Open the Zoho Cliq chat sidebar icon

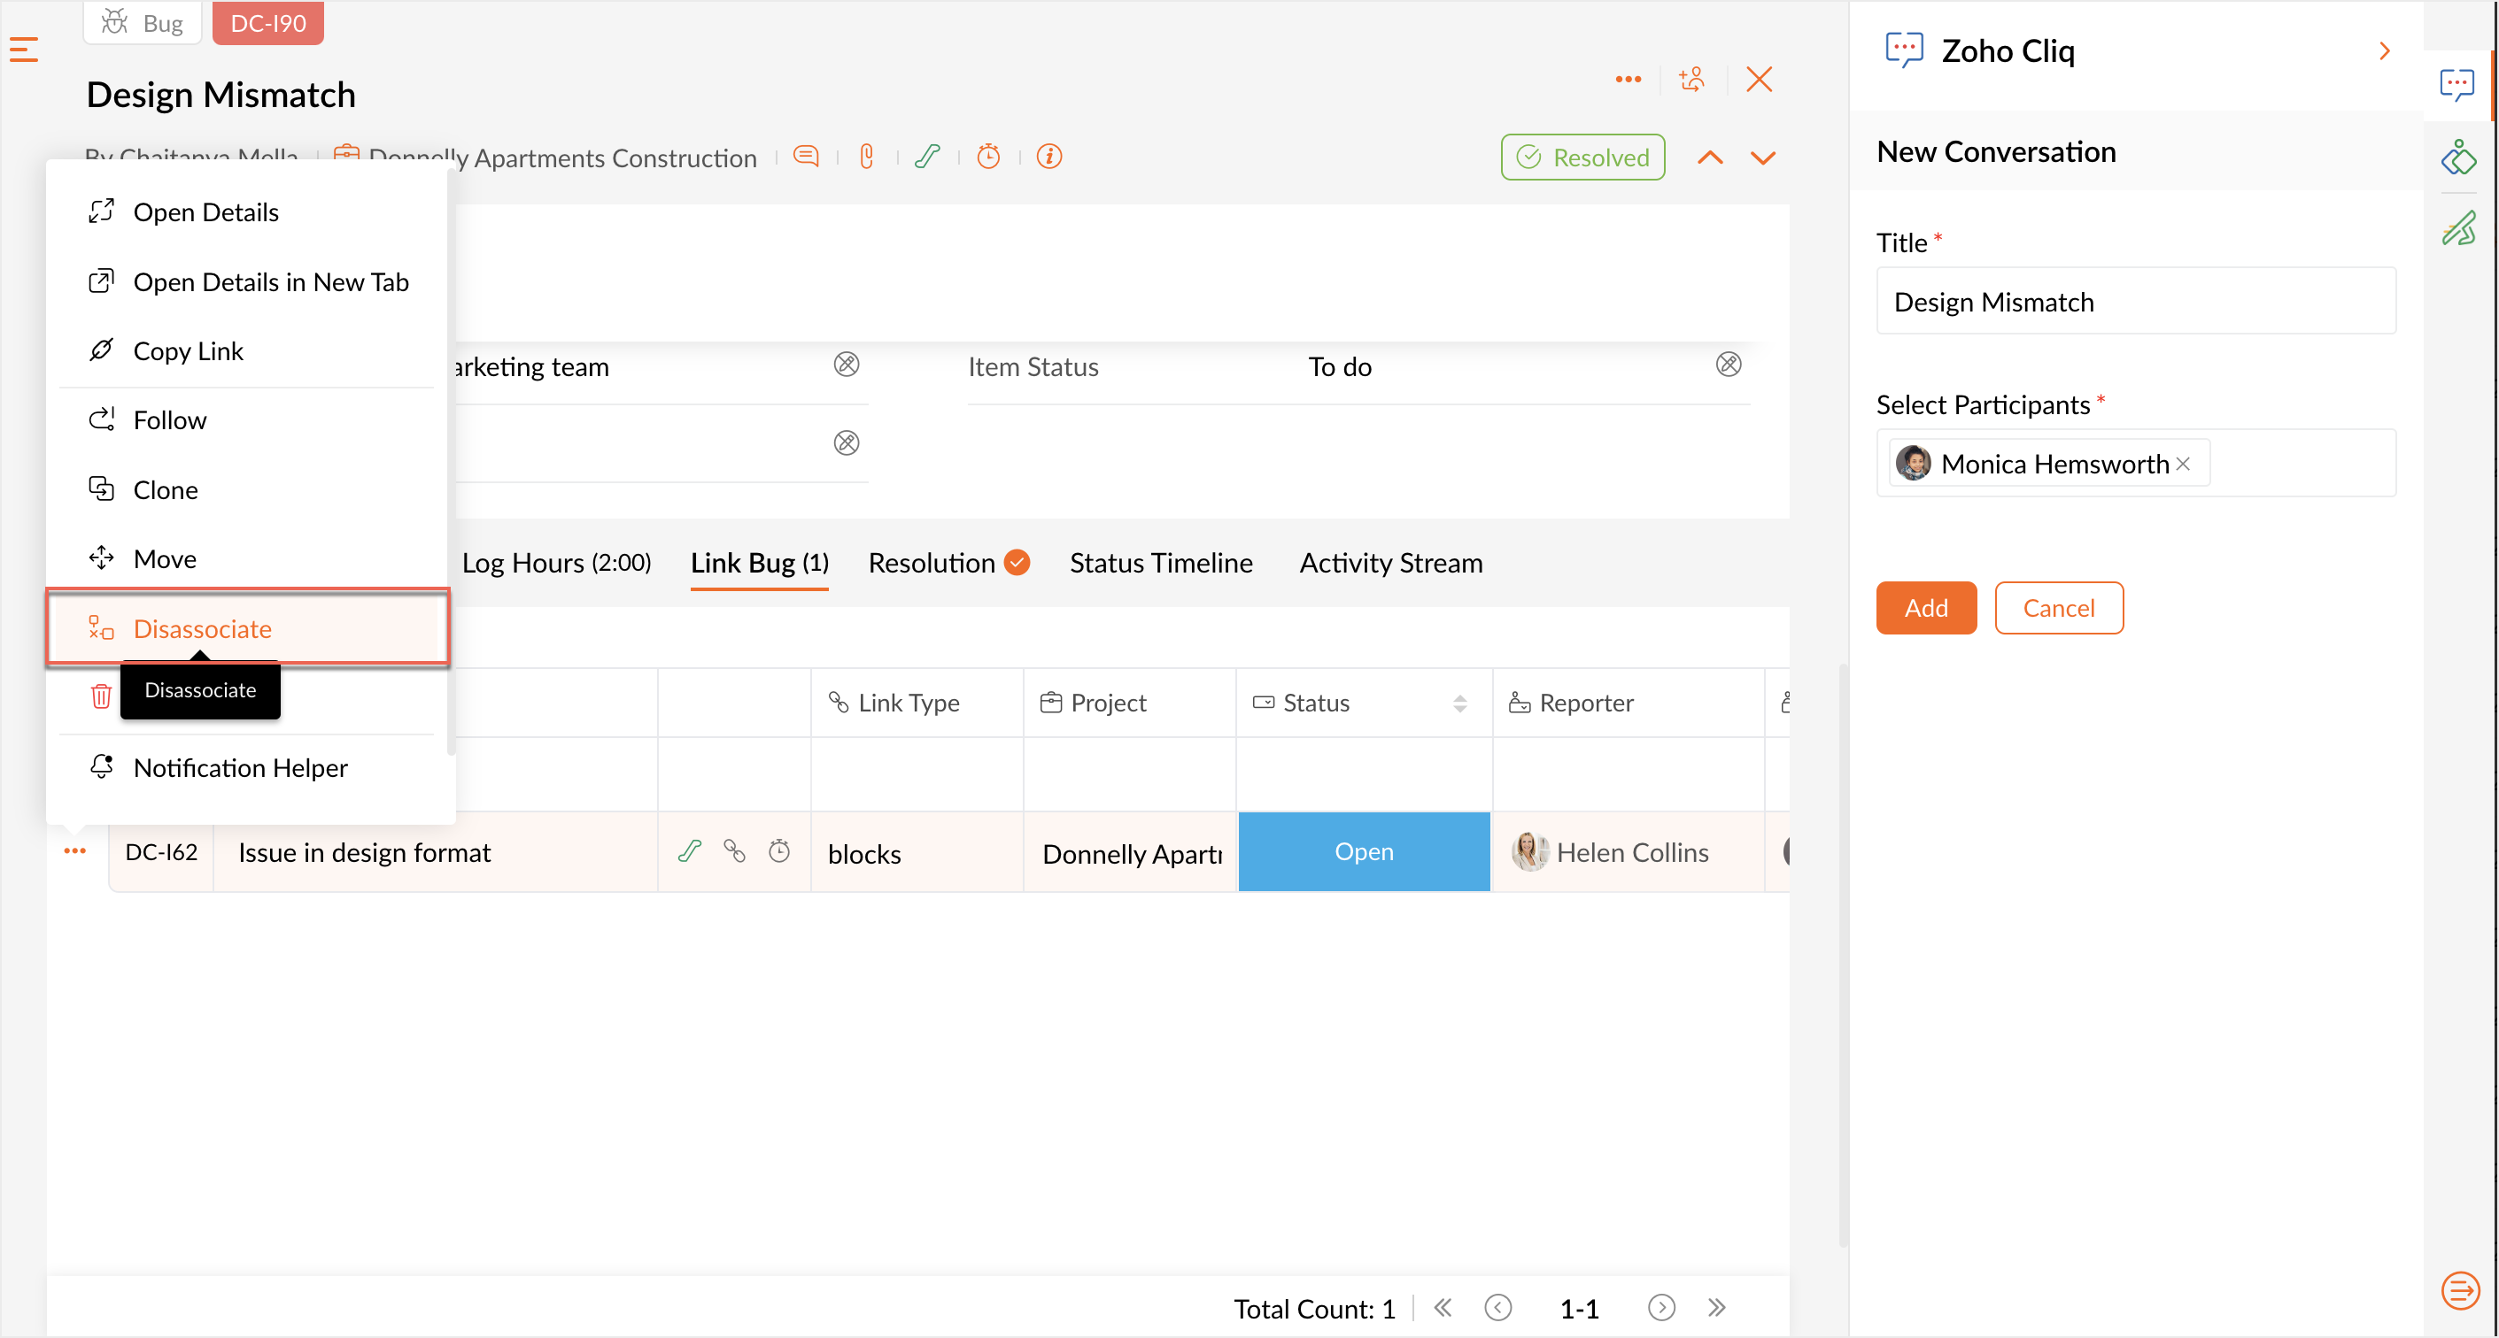pyautogui.click(x=2456, y=84)
